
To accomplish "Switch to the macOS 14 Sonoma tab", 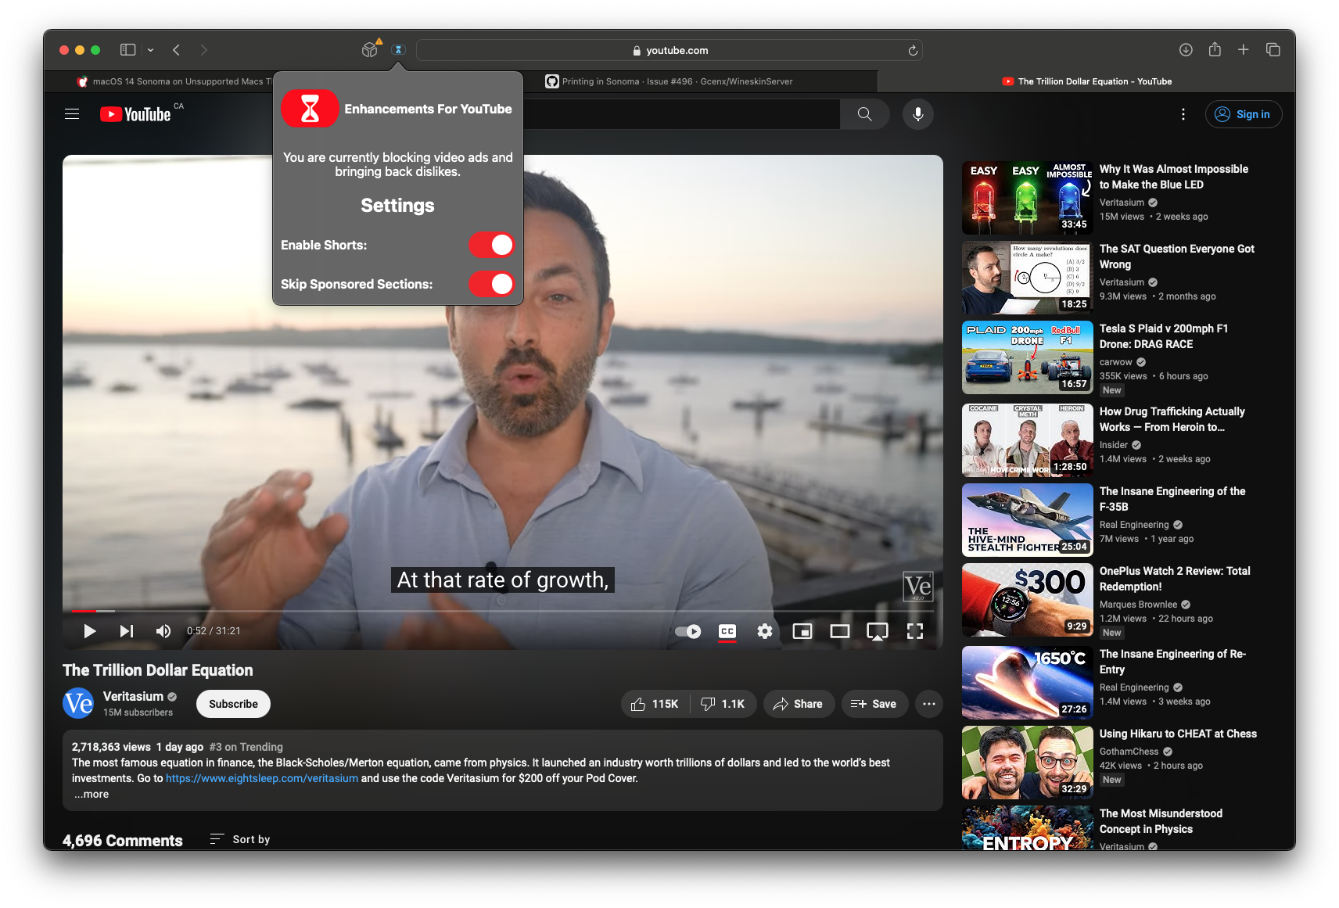I will point(174,81).
